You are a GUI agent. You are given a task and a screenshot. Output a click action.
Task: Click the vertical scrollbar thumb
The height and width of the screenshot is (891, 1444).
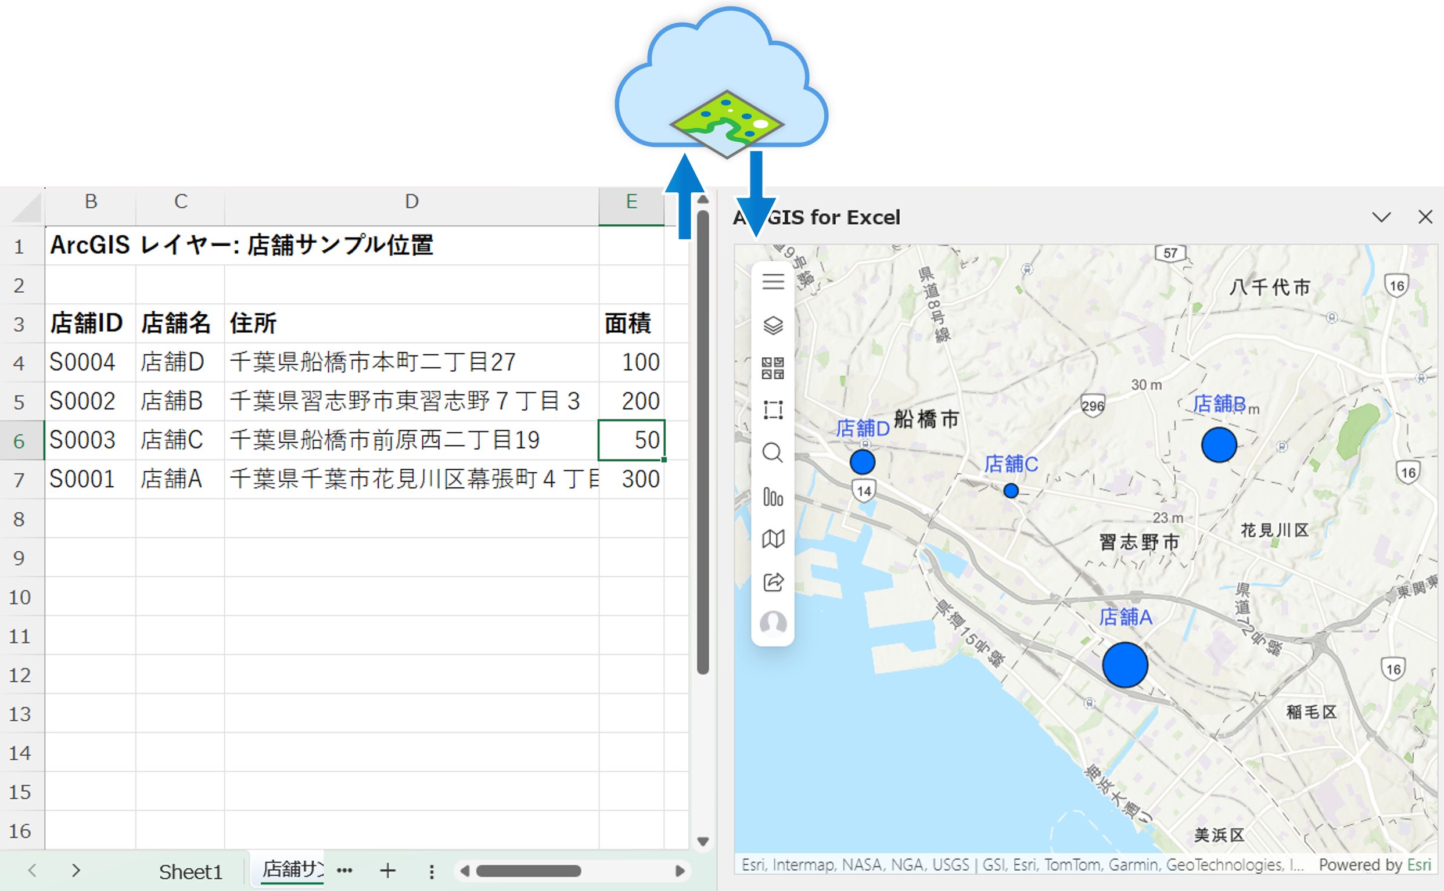[x=702, y=442]
